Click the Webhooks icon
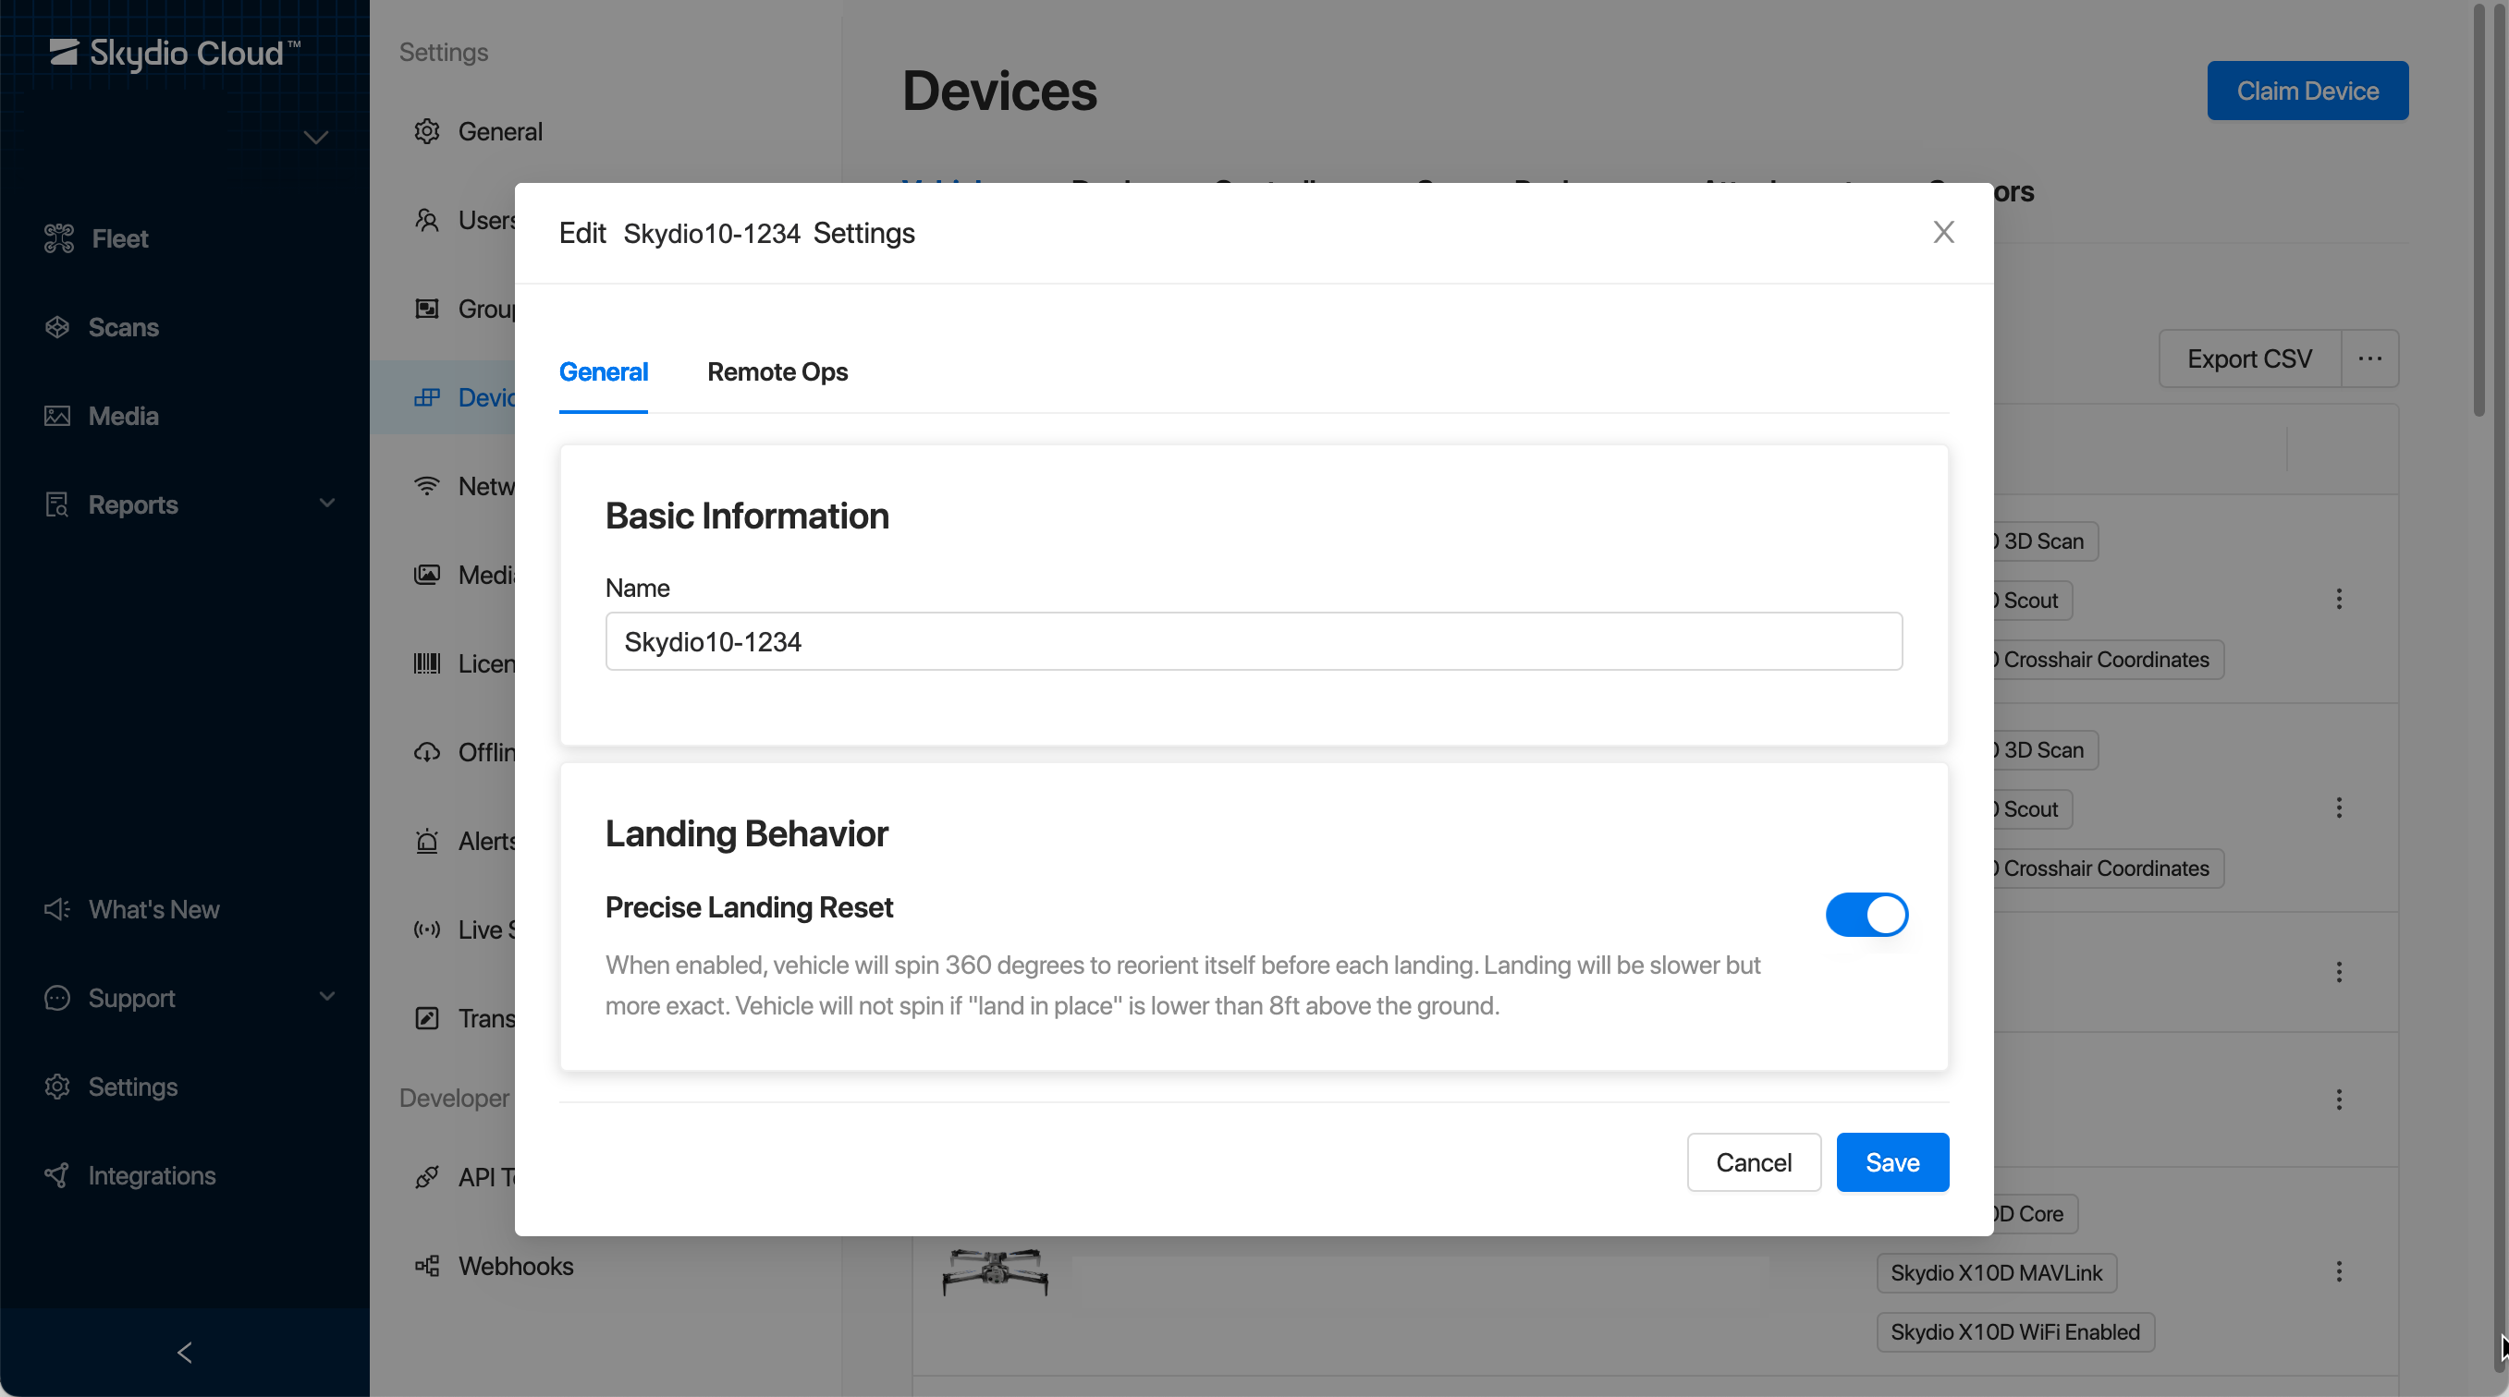This screenshot has height=1397, width=2509. click(426, 1266)
